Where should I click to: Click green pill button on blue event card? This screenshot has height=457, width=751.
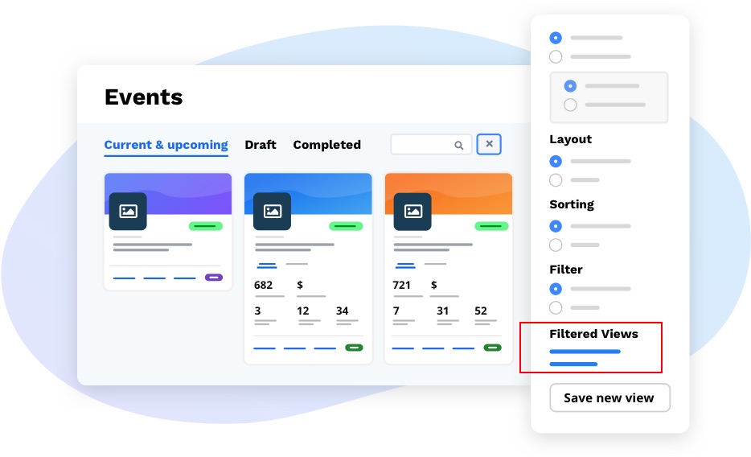pyautogui.click(x=354, y=348)
